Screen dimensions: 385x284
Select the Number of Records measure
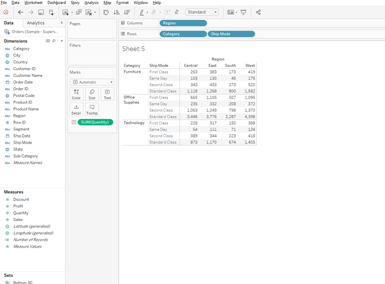point(31,240)
